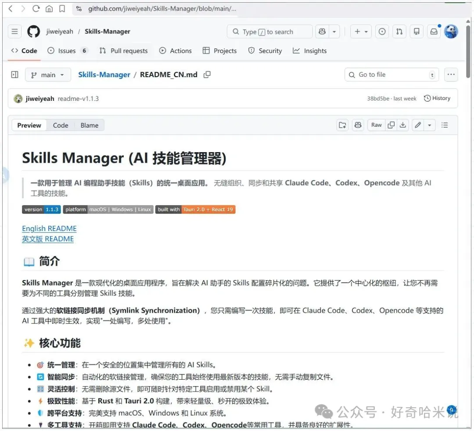
Task: Bookmark this page with the bookmark icon
Action: tap(62, 8)
